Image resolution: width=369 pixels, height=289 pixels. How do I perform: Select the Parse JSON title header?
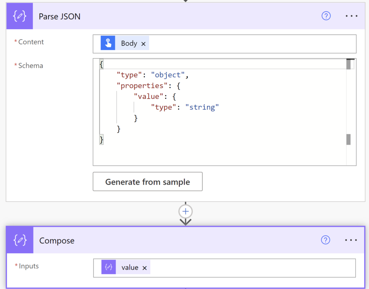186,16
